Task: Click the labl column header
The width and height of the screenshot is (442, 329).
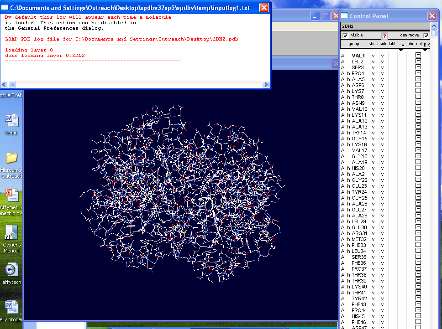Action: click(x=392, y=44)
